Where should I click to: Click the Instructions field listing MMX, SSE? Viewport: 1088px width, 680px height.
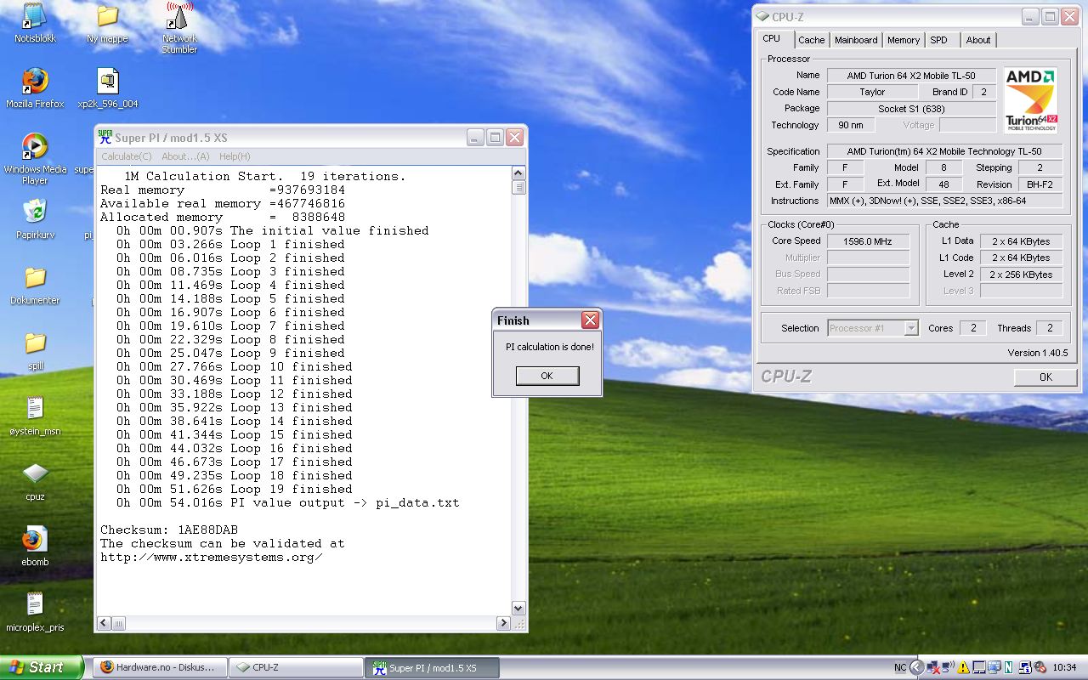[944, 201]
